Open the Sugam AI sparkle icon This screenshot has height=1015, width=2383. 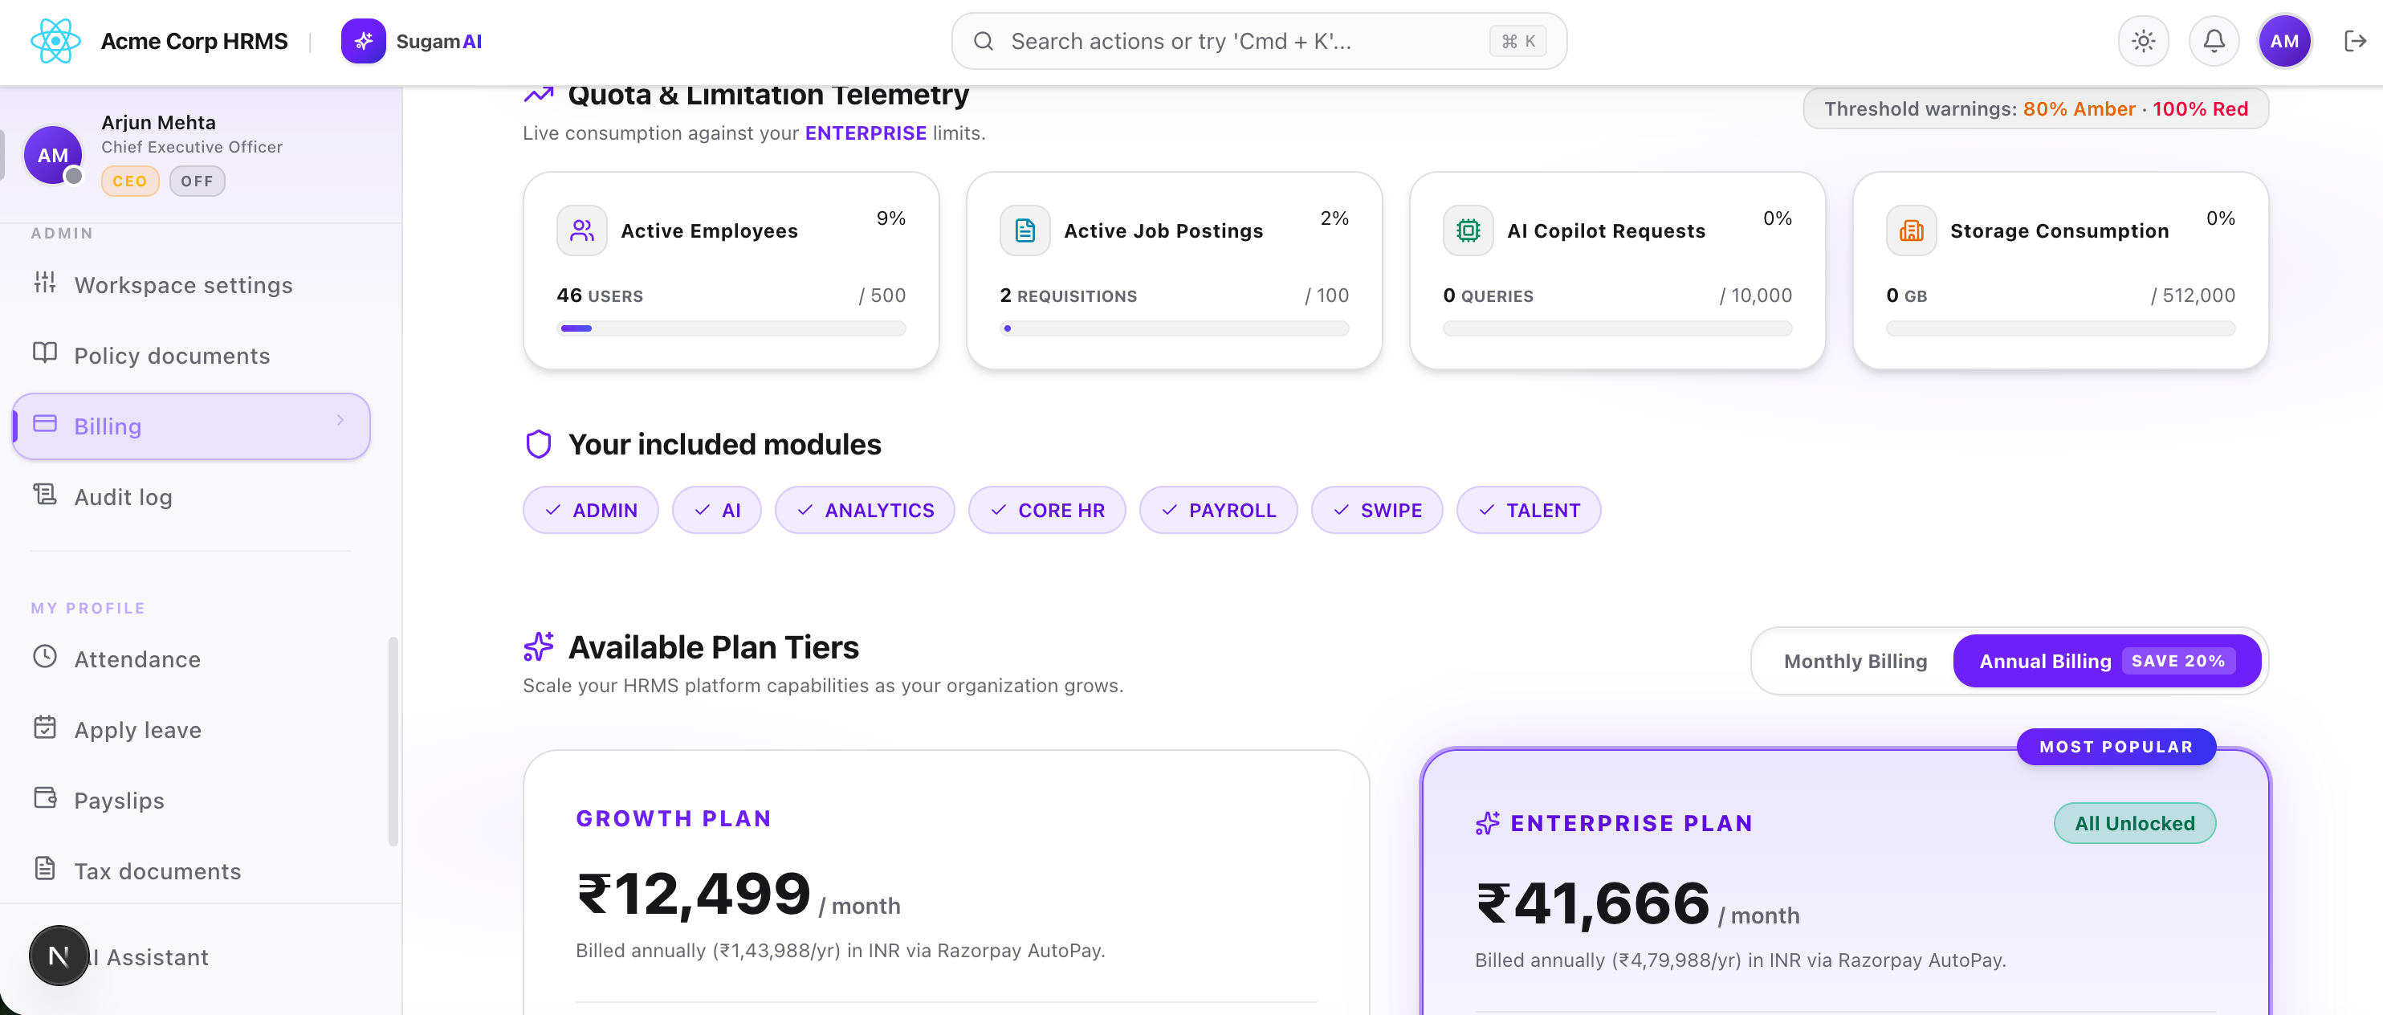[x=364, y=42]
